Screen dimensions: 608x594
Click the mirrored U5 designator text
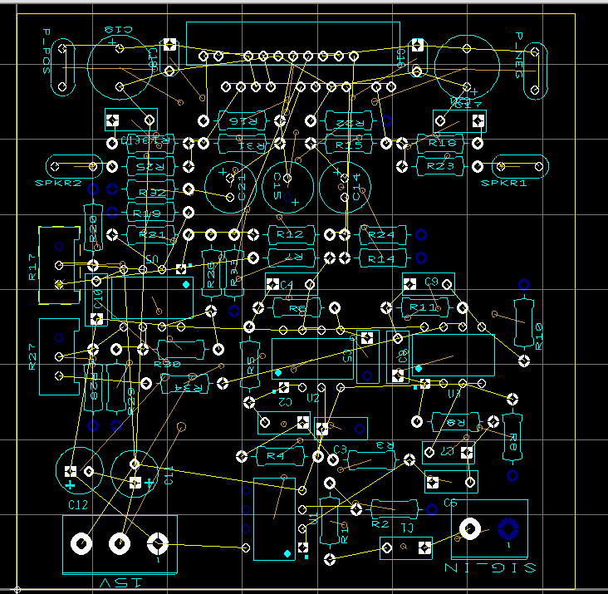pyautogui.click(x=152, y=258)
